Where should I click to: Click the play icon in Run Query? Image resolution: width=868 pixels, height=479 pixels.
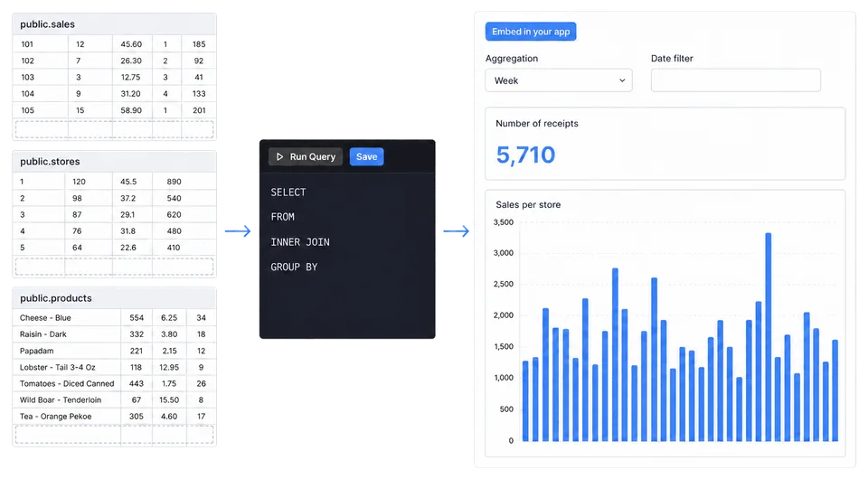[x=279, y=156]
